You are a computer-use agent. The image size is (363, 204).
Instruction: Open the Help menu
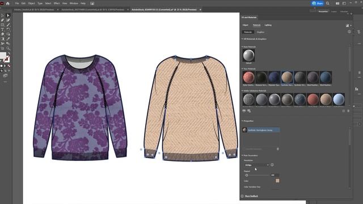83,3
